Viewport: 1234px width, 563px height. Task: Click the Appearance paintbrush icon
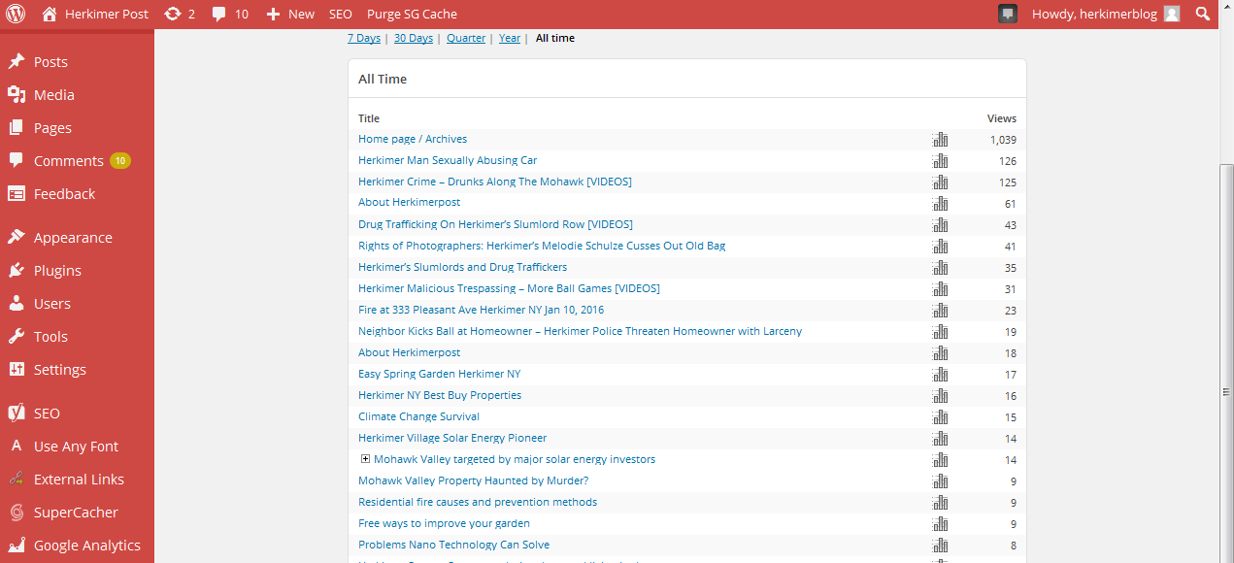pos(17,238)
